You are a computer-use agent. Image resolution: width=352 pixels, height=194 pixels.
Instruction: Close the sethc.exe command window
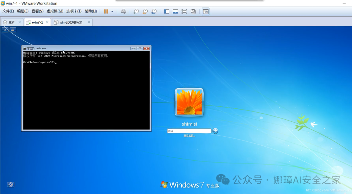(x=147, y=48)
